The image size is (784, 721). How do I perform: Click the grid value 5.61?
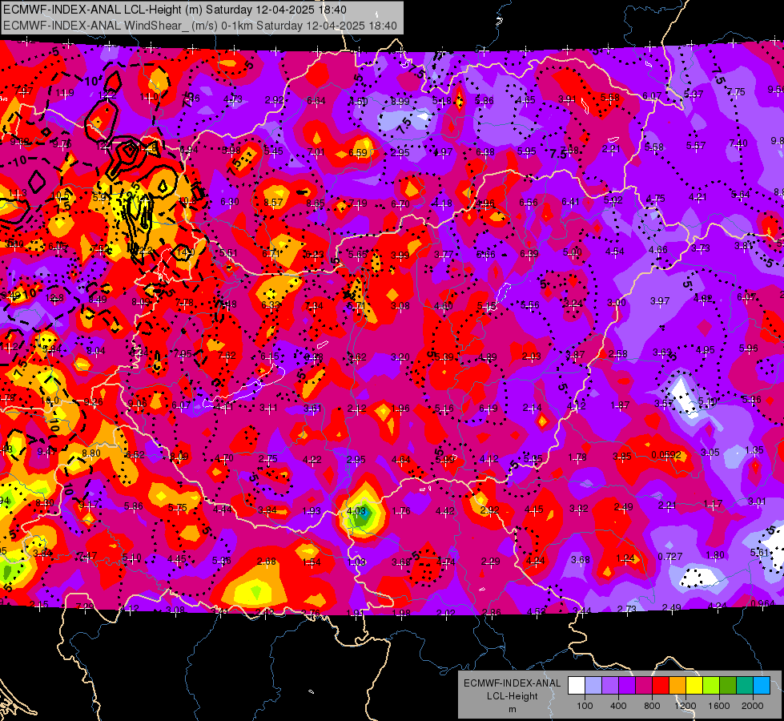pyautogui.click(x=759, y=553)
